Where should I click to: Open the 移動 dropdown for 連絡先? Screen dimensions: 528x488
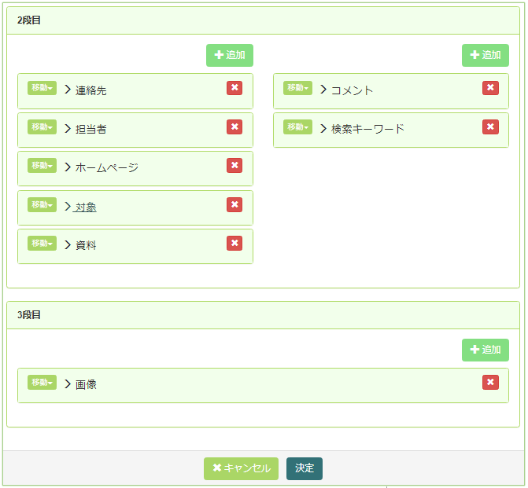click(42, 88)
